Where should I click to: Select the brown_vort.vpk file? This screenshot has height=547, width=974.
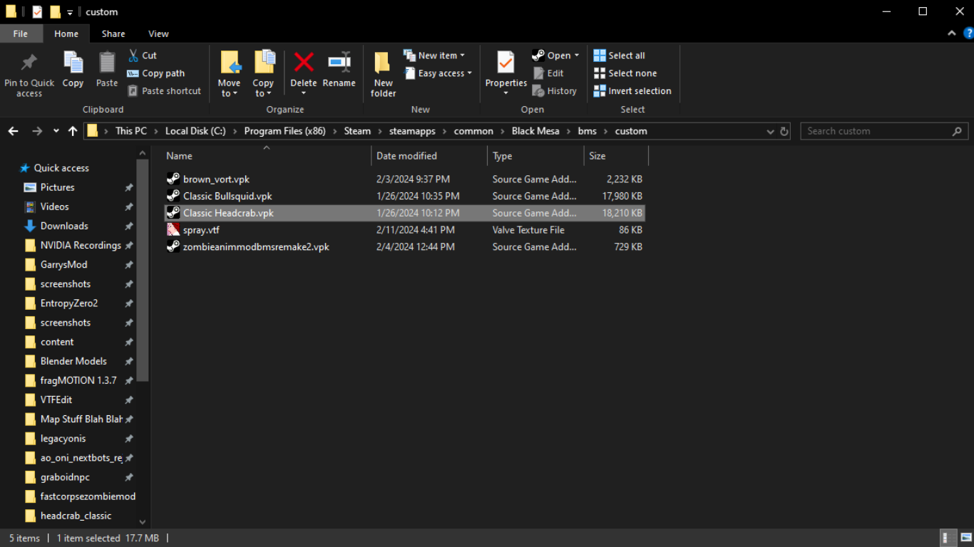tap(405, 179)
